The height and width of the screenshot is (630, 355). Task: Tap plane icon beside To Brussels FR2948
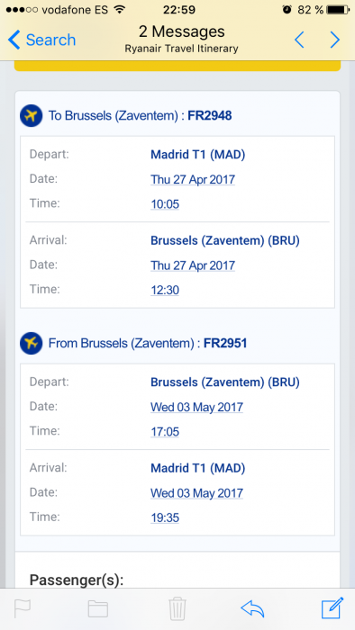pos(31,116)
